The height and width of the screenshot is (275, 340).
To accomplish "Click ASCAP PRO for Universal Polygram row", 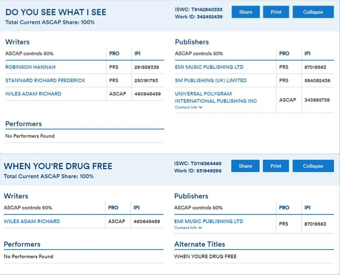I will (x=288, y=100).
